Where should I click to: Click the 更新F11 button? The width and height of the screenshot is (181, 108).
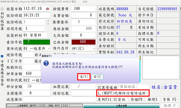(105, 99)
